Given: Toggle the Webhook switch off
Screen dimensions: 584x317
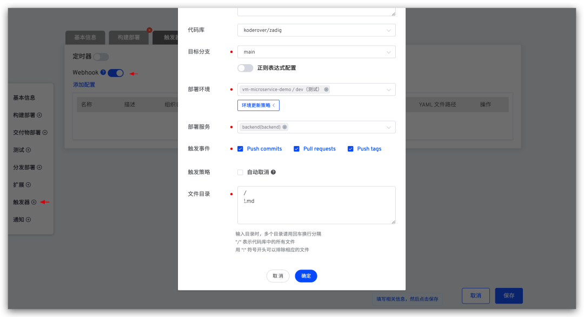Looking at the screenshot, I should point(116,73).
